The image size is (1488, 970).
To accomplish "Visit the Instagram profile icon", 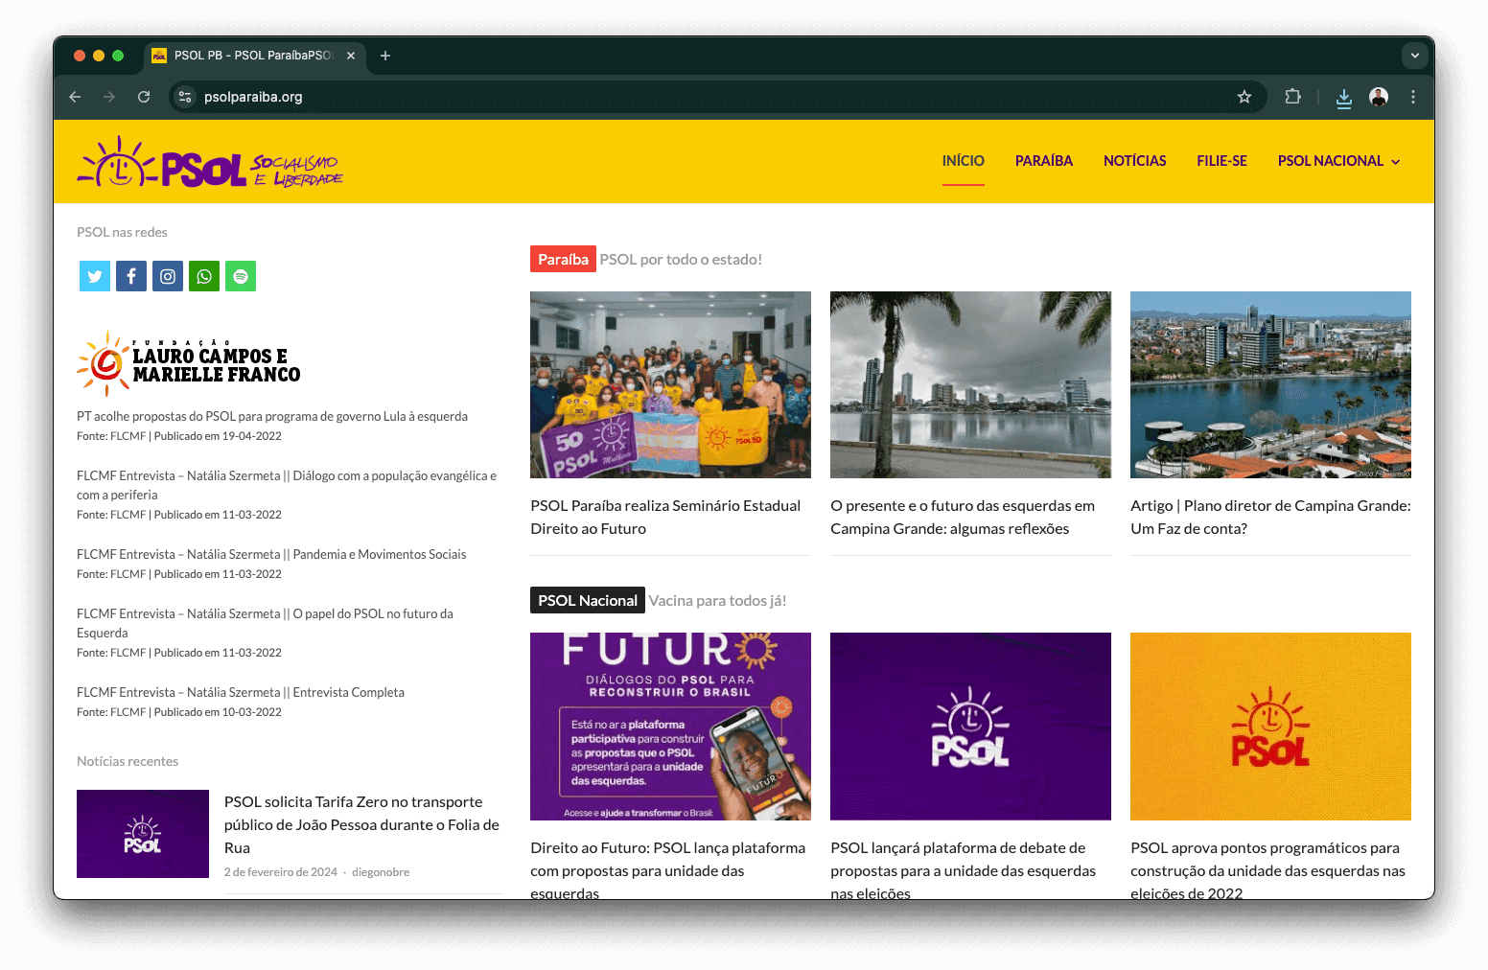I will point(167,275).
